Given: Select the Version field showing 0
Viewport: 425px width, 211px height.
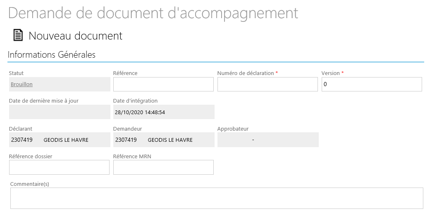Looking at the screenshot, I should [372, 84].
